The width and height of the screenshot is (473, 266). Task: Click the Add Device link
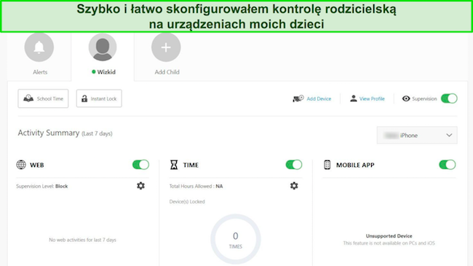click(x=319, y=99)
